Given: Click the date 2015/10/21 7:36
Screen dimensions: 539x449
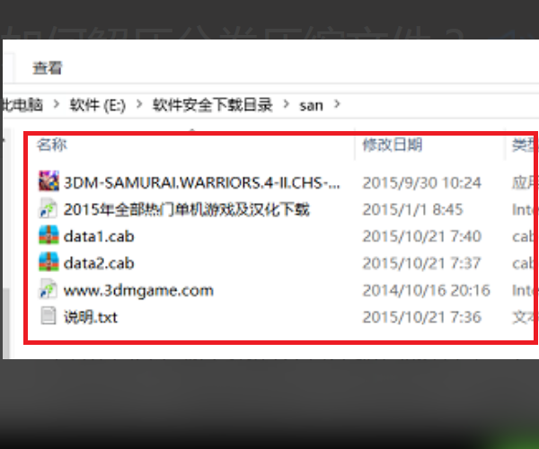Looking at the screenshot, I should [x=422, y=317].
